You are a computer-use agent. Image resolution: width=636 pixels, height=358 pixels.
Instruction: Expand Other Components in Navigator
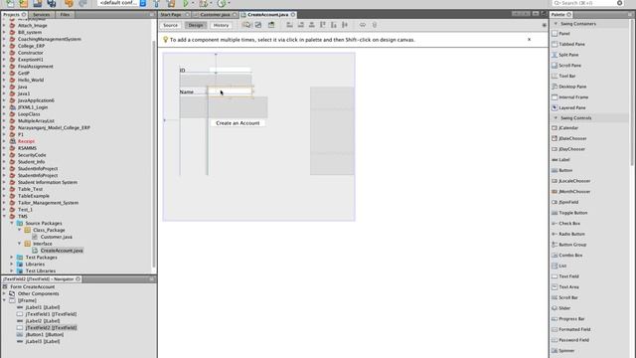pos(4,293)
